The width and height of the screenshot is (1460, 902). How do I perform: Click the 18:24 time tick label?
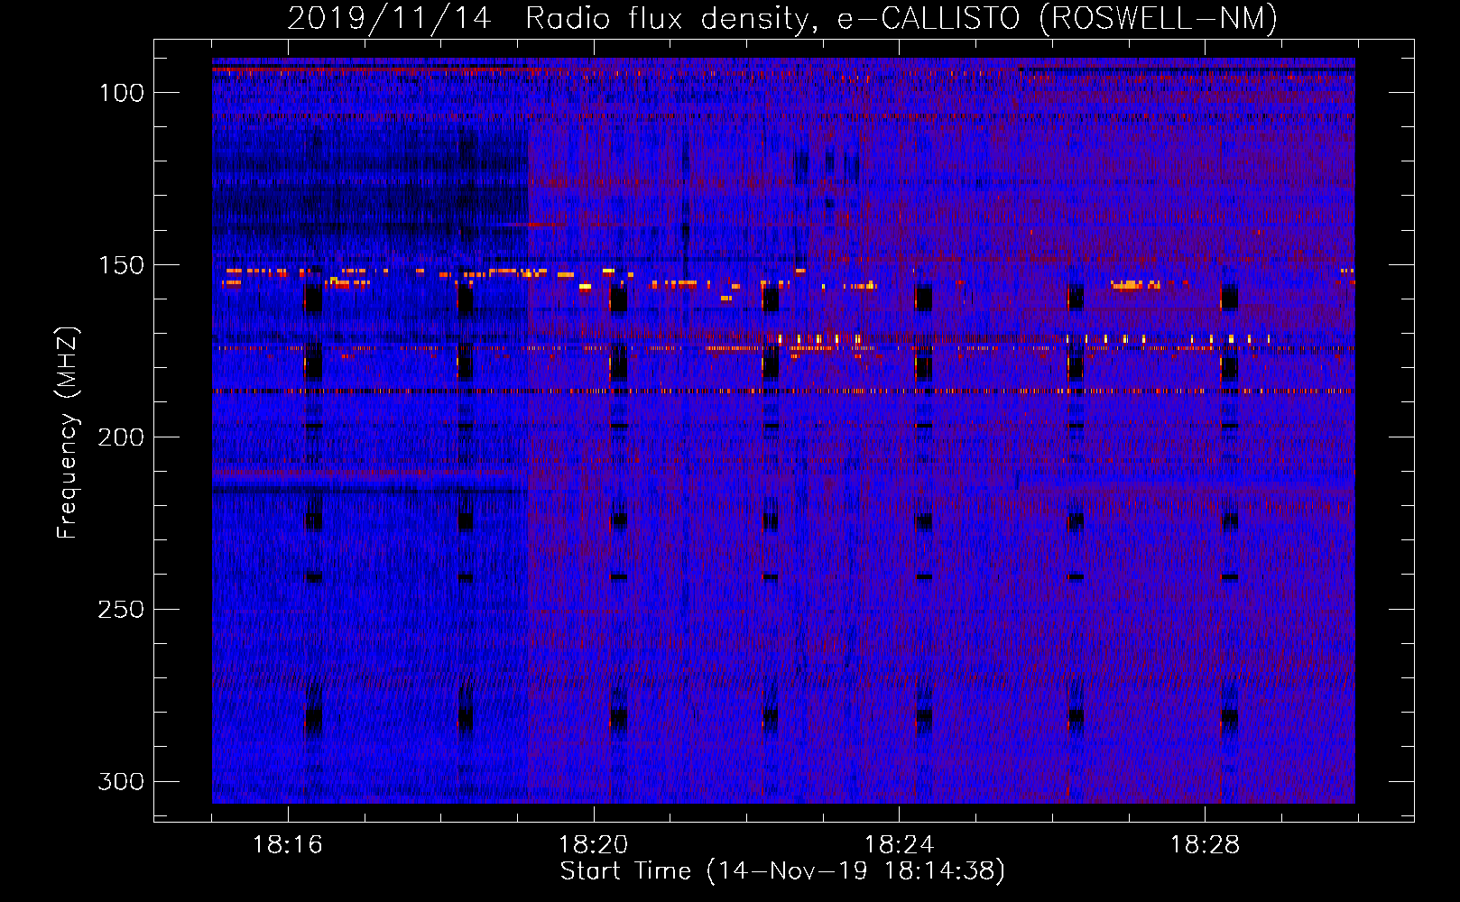[x=900, y=845]
